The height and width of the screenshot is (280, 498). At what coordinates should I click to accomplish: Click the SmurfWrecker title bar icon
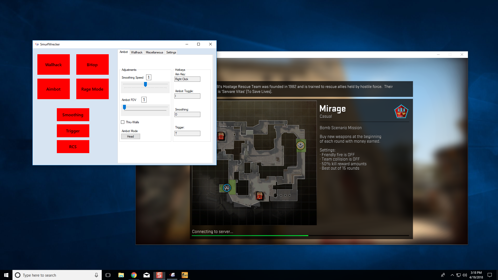[37, 44]
